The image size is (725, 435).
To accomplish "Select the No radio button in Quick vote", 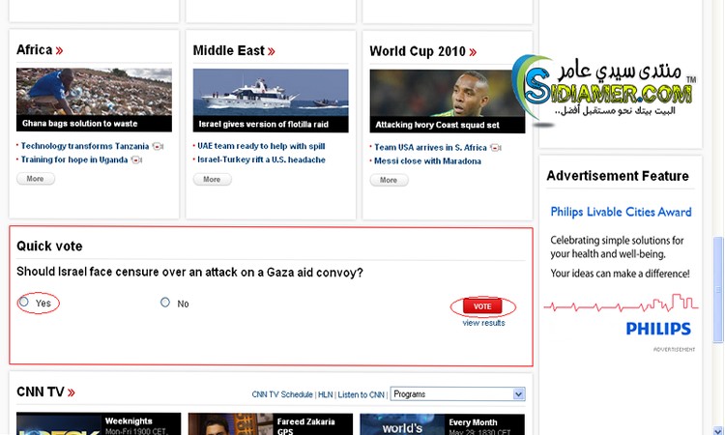I will click(165, 303).
